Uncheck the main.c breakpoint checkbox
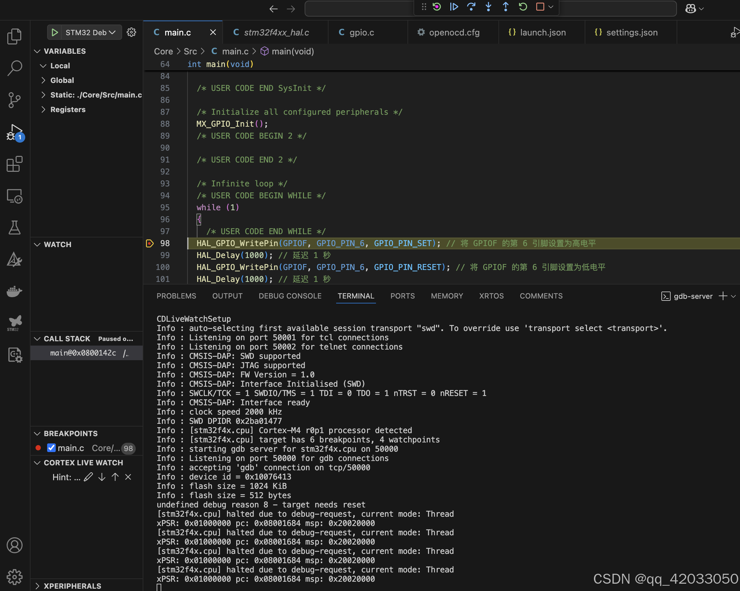Viewport: 740px width, 591px height. point(51,448)
